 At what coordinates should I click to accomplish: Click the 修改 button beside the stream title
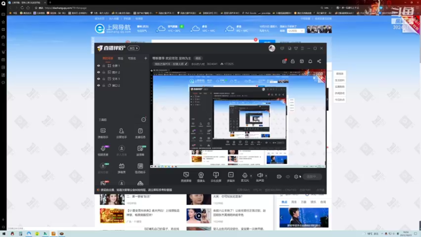point(198,58)
